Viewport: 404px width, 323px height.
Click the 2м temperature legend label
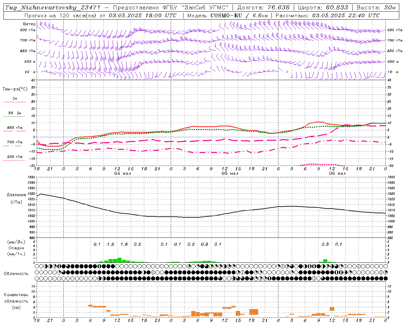15,98
